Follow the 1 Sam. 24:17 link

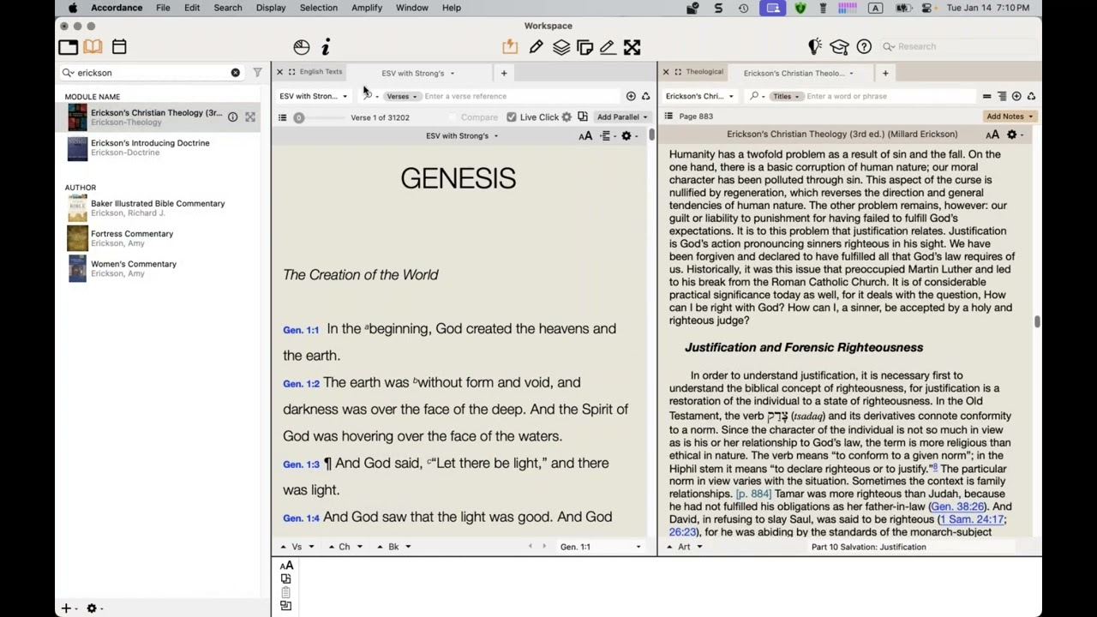(971, 519)
